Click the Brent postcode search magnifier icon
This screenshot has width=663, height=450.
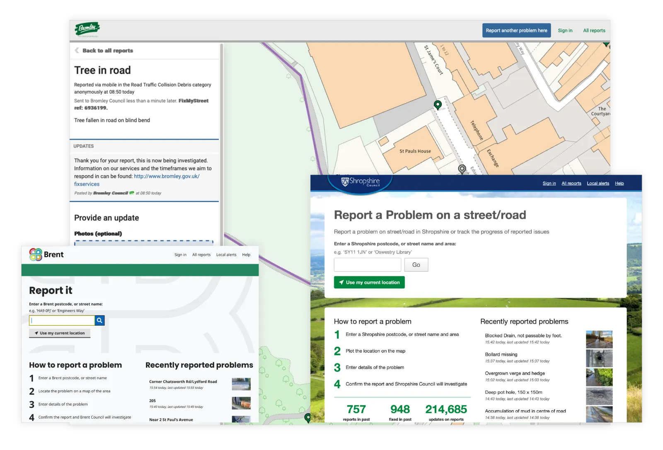click(99, 320)
